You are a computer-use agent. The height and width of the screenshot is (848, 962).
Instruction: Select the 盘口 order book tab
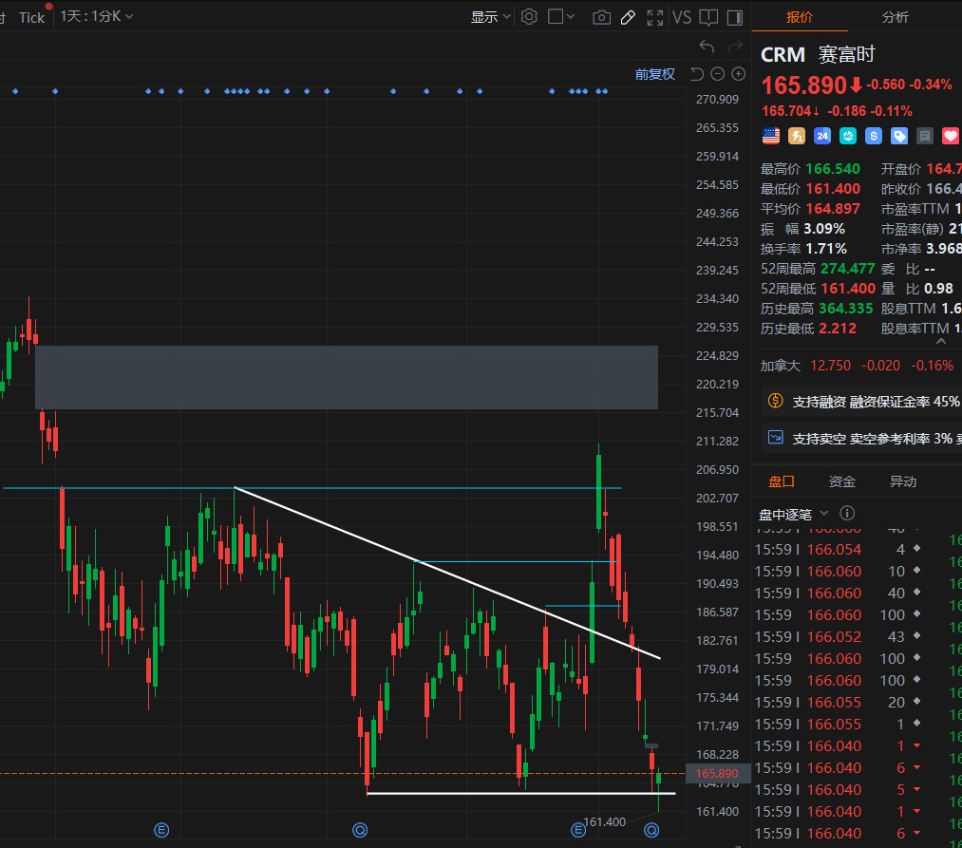[x=782, y=481]
